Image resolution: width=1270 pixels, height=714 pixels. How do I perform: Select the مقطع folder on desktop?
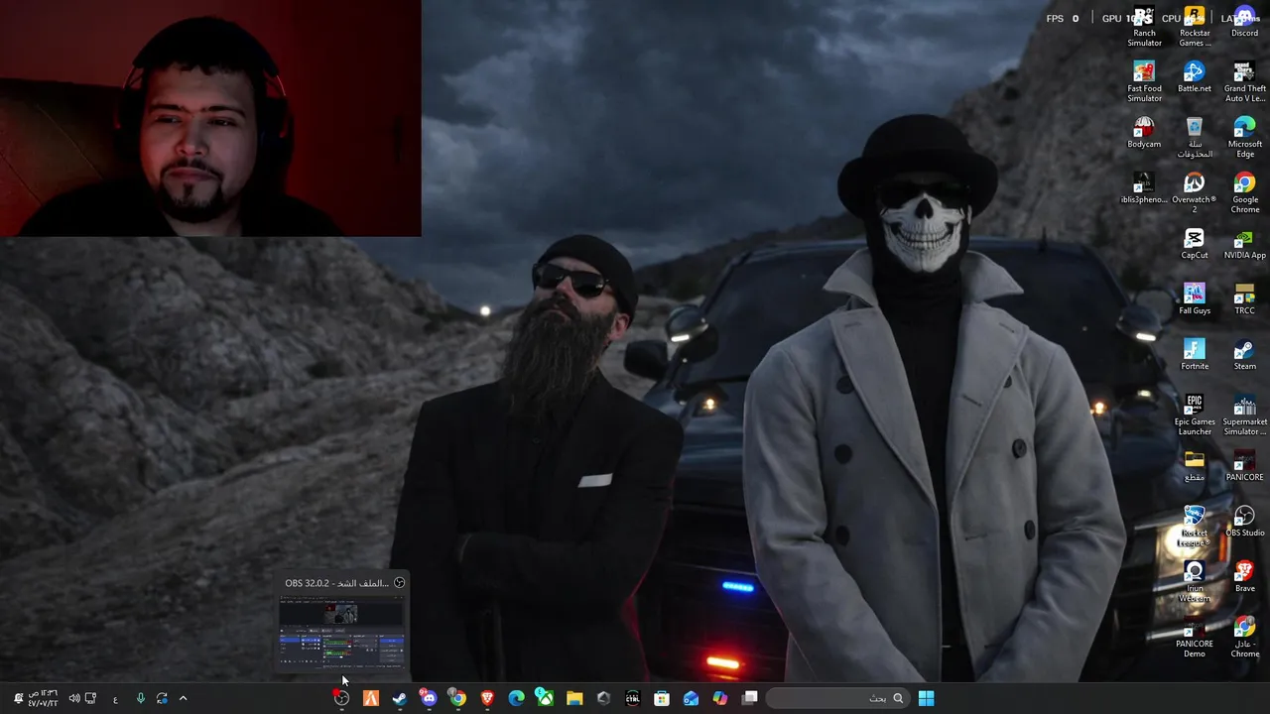point(1195,466)
